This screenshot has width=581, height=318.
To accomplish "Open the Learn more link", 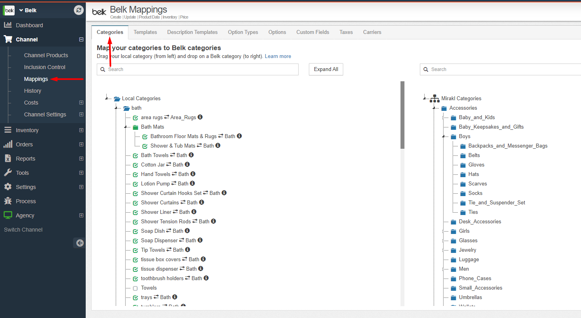I will (x=278, y=56).
